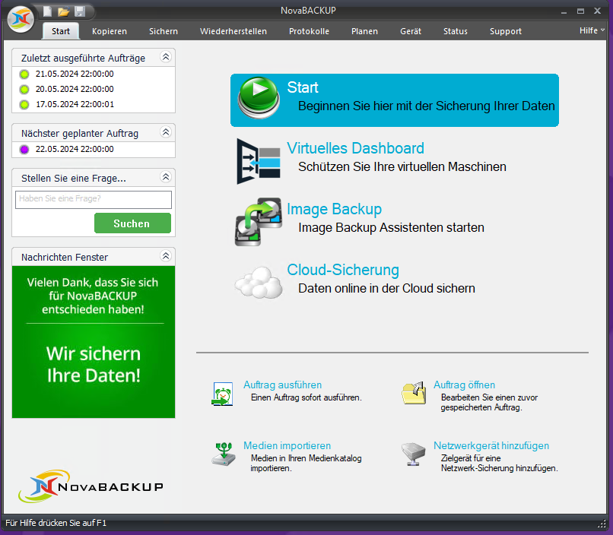The height and width of the screenshot is (535, 613).
Task: Switch to the Protokolle tab
Action: tap(309, 31)
